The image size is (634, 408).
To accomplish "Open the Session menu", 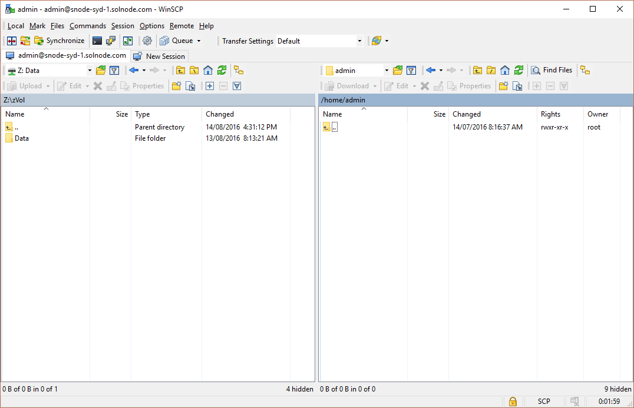I will click(123, 26).
